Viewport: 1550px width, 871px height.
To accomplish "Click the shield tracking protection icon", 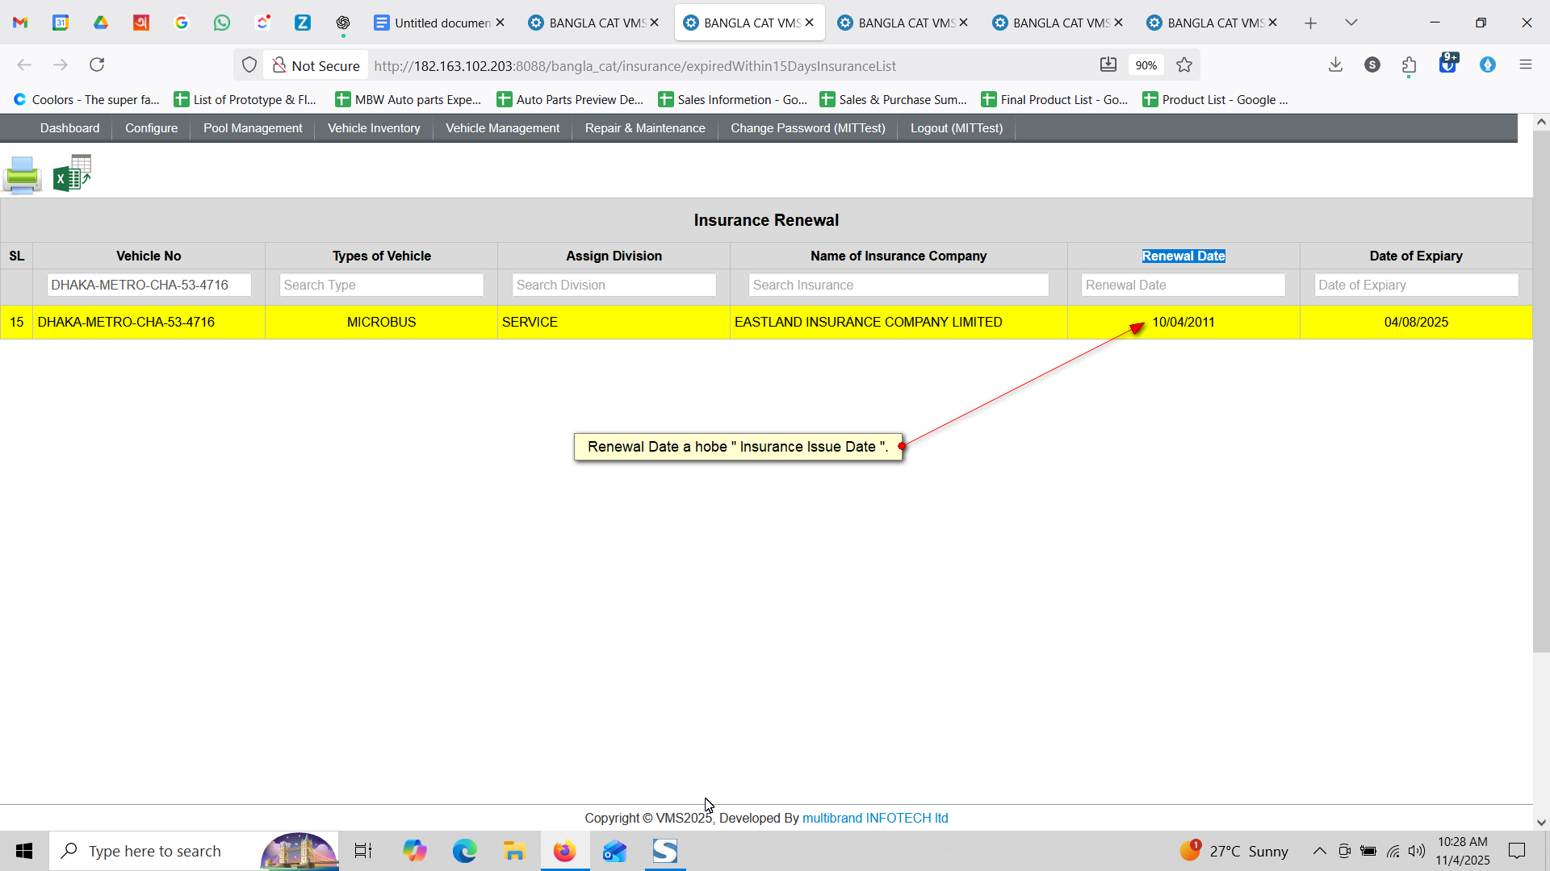I will tap(249, 65).
